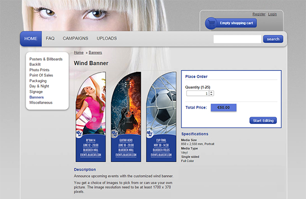Click the Full Color specification text

187,161
